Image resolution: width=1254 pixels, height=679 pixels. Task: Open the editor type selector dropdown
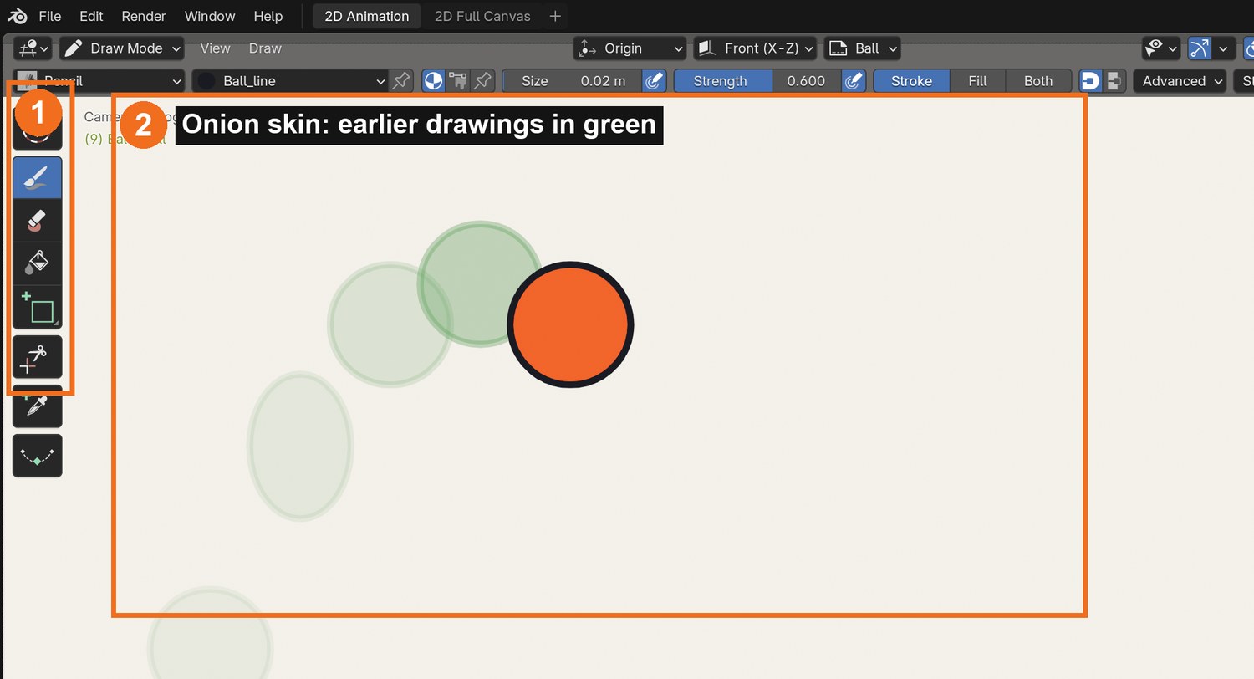tap(33, 48)
